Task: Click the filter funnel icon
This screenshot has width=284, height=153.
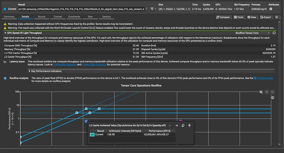Action: [x=152, y=9]
